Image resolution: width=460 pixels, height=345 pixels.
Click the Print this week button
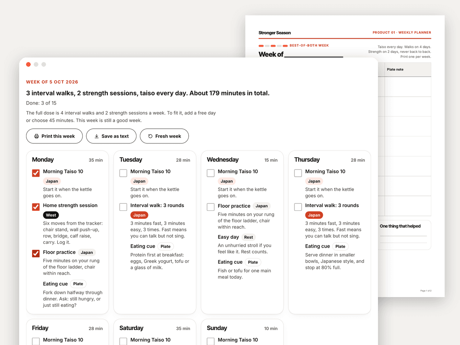54,136
